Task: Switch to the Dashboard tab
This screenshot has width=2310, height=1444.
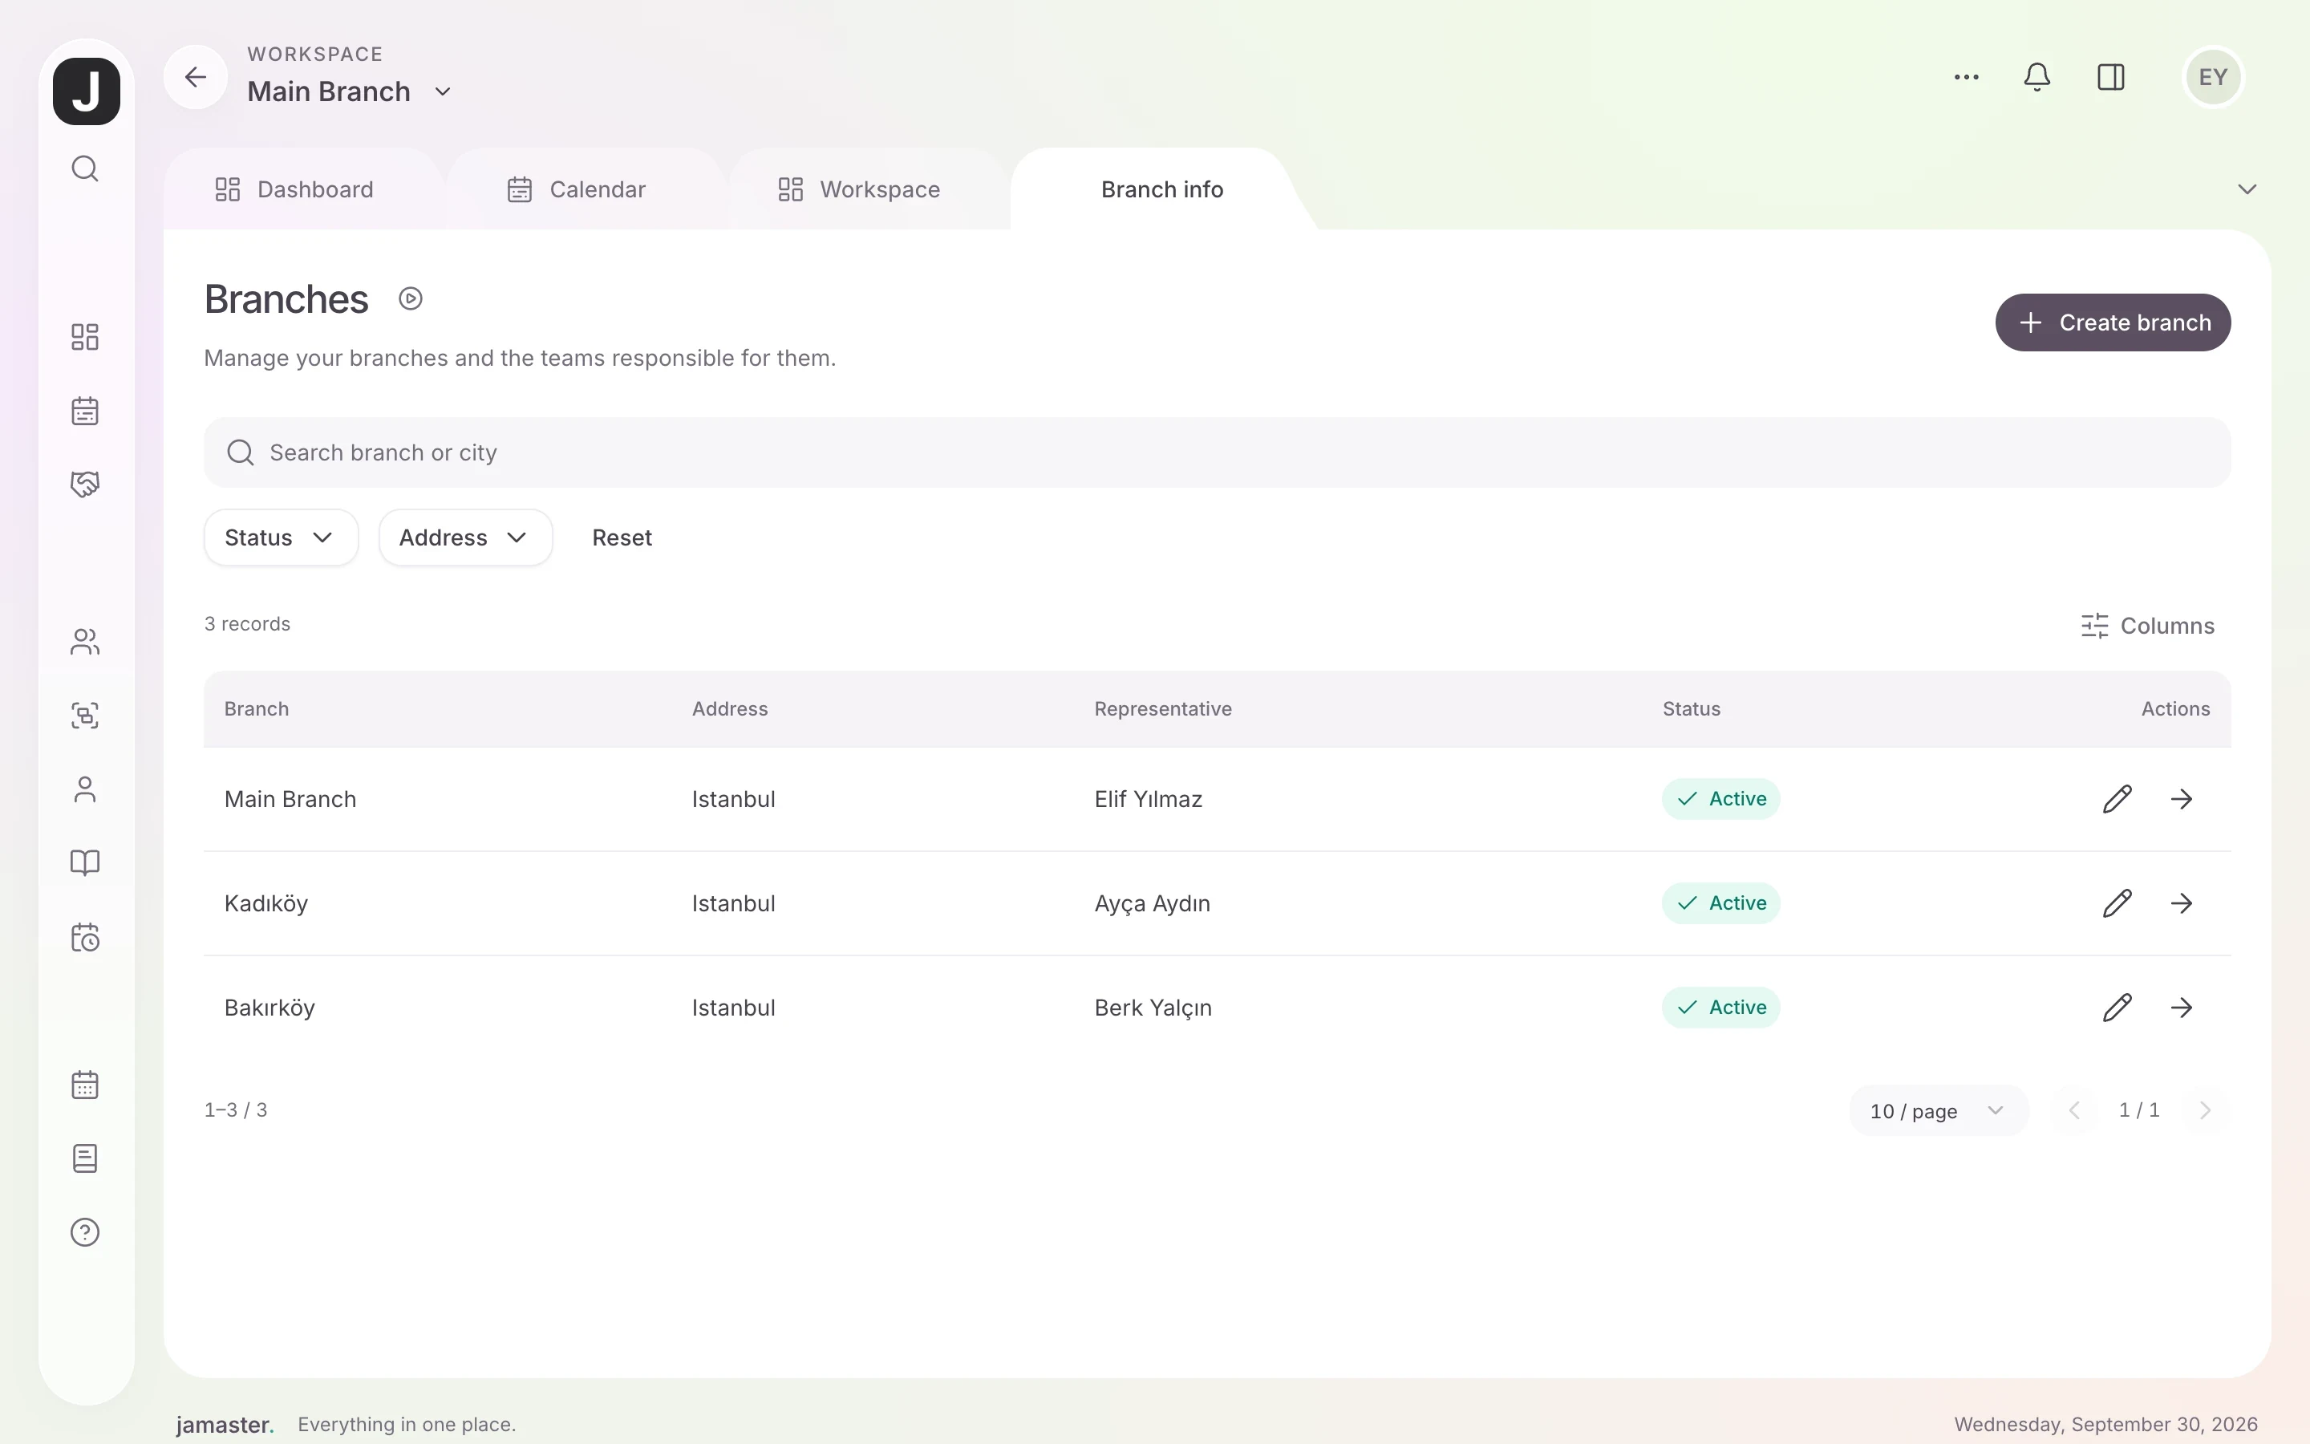Action: tap(294, 189)
